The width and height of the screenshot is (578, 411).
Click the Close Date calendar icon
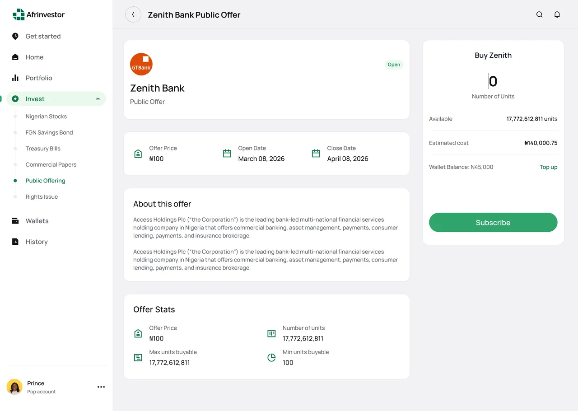316,154
